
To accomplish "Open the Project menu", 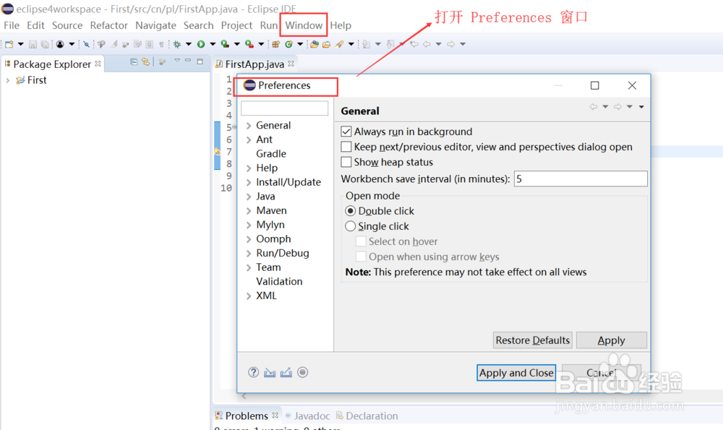I will [x=236, y=25].
